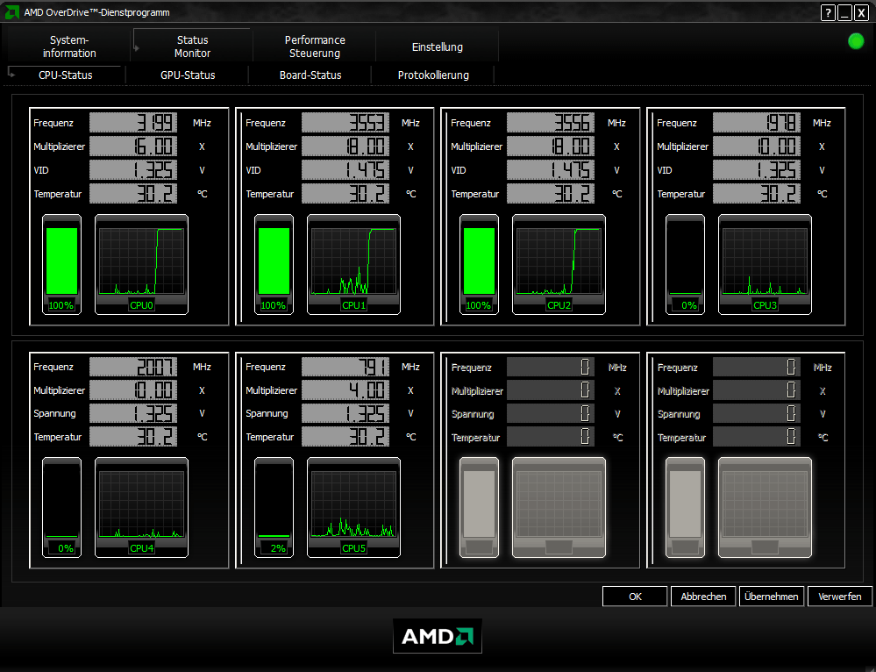Click the disabled eighth core Temperatur field

click(x=757, y=437)
